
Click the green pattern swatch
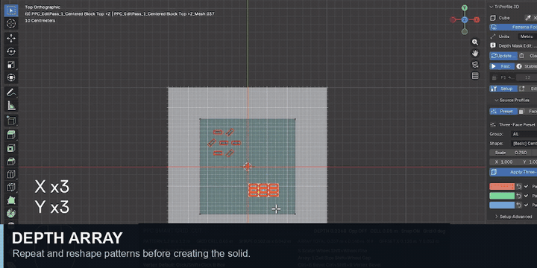click(x=502, y=196)
